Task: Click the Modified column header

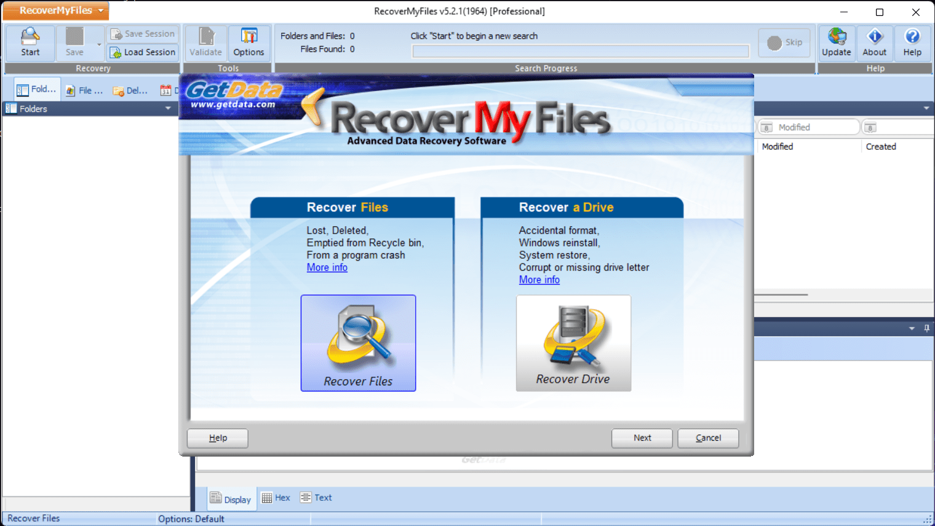Action: pyautogui.click(x=778, y=146)
